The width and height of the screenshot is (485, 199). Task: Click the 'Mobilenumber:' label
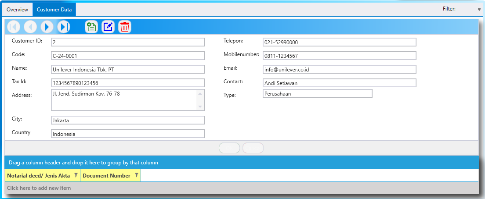point(241,54)
